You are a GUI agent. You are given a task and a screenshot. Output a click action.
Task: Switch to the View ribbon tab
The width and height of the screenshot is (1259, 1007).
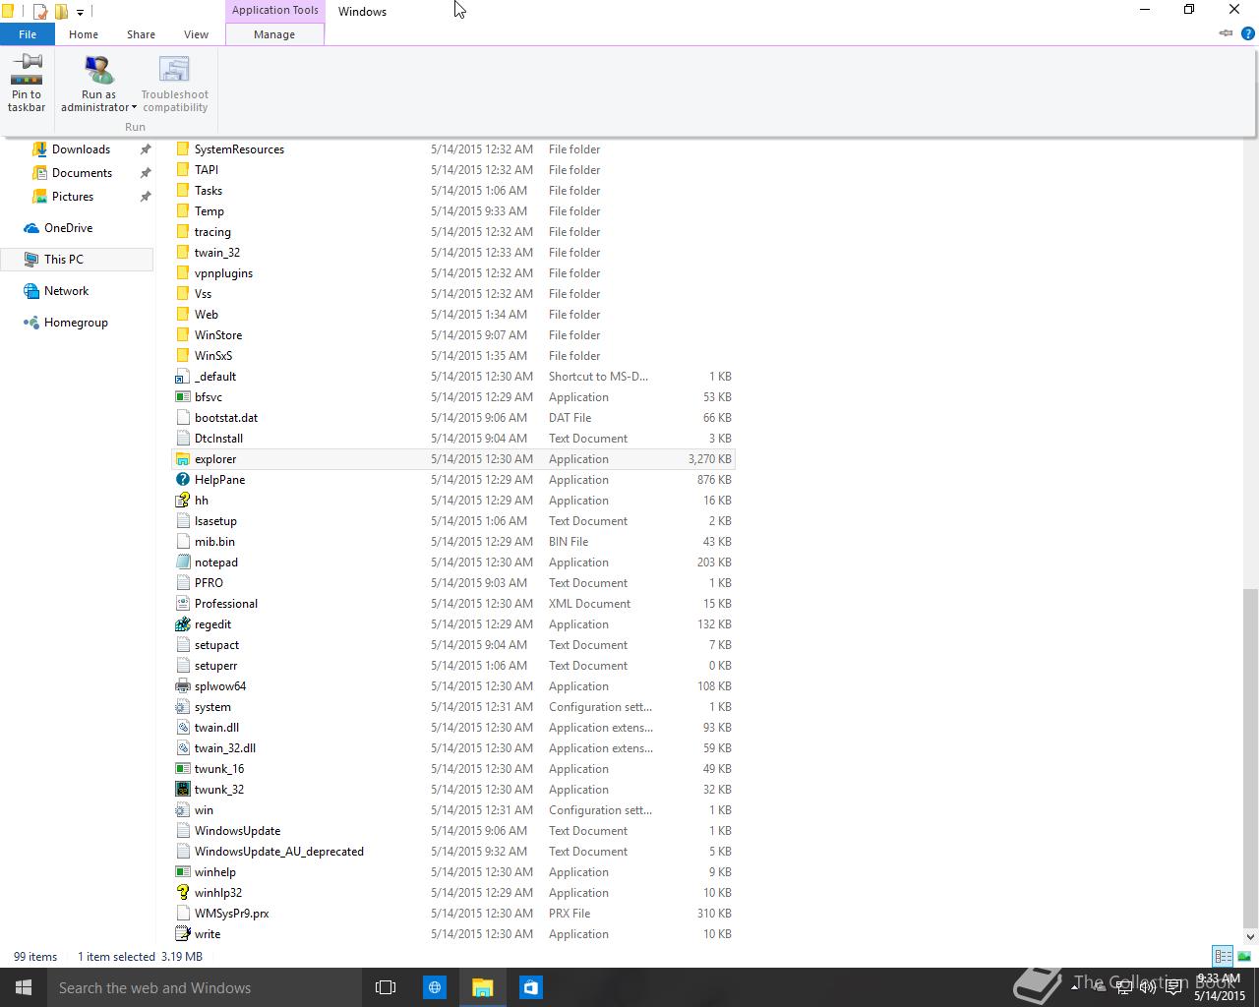tap(196, 34)
